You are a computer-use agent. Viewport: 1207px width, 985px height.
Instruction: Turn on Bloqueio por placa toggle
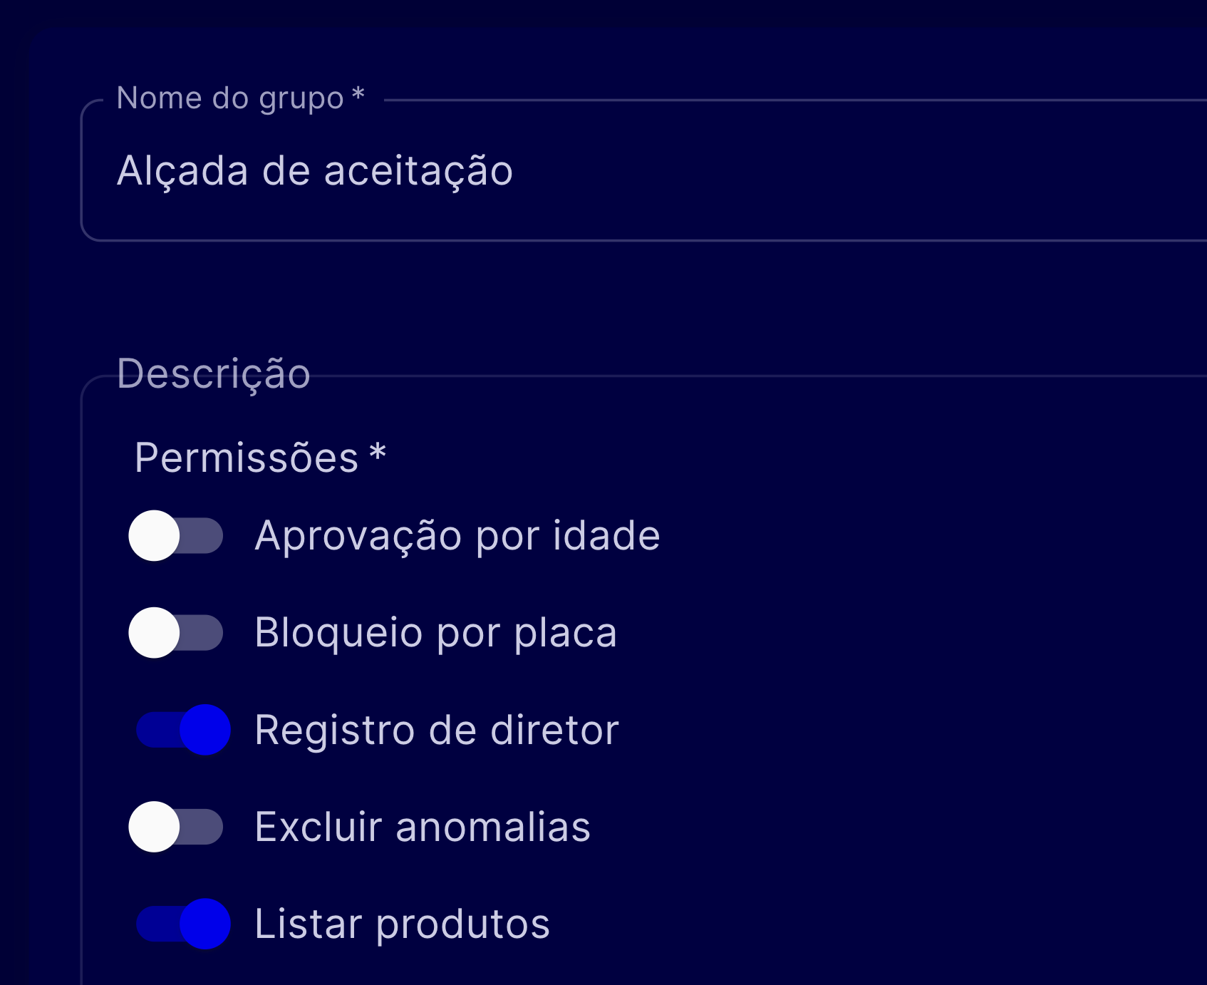[x=176, y=632]
